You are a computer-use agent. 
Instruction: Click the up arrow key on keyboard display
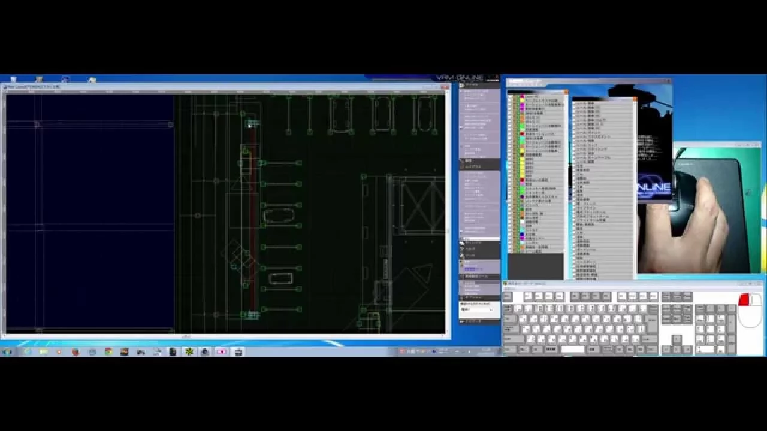[x=677, y=339]
